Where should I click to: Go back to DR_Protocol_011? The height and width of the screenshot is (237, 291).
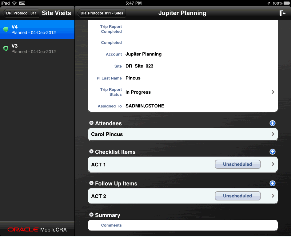(21, 13)
